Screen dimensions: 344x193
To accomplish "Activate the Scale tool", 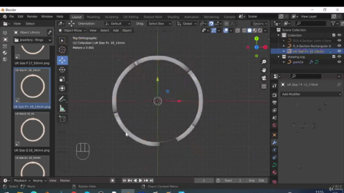I will [62, 79].
